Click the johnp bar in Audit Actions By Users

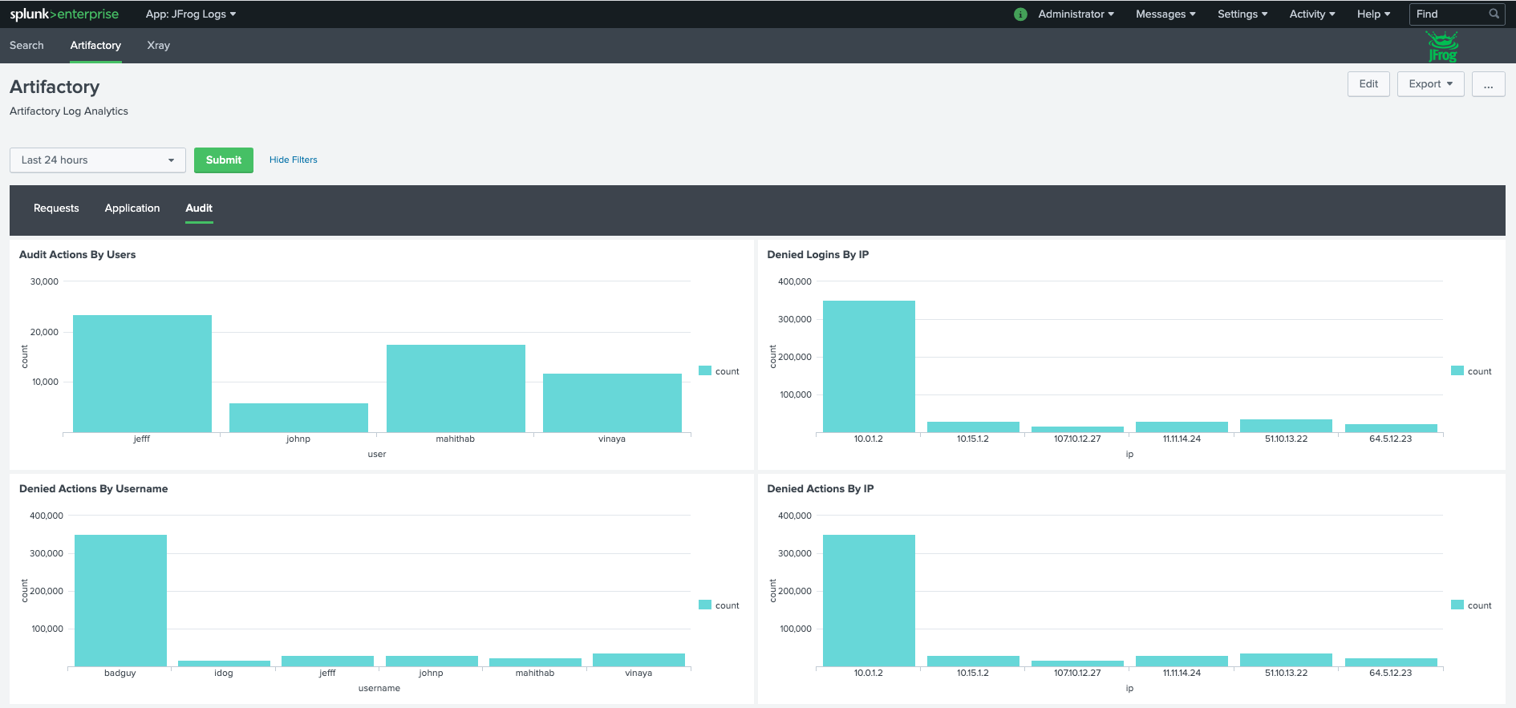(x=298, y=418)
